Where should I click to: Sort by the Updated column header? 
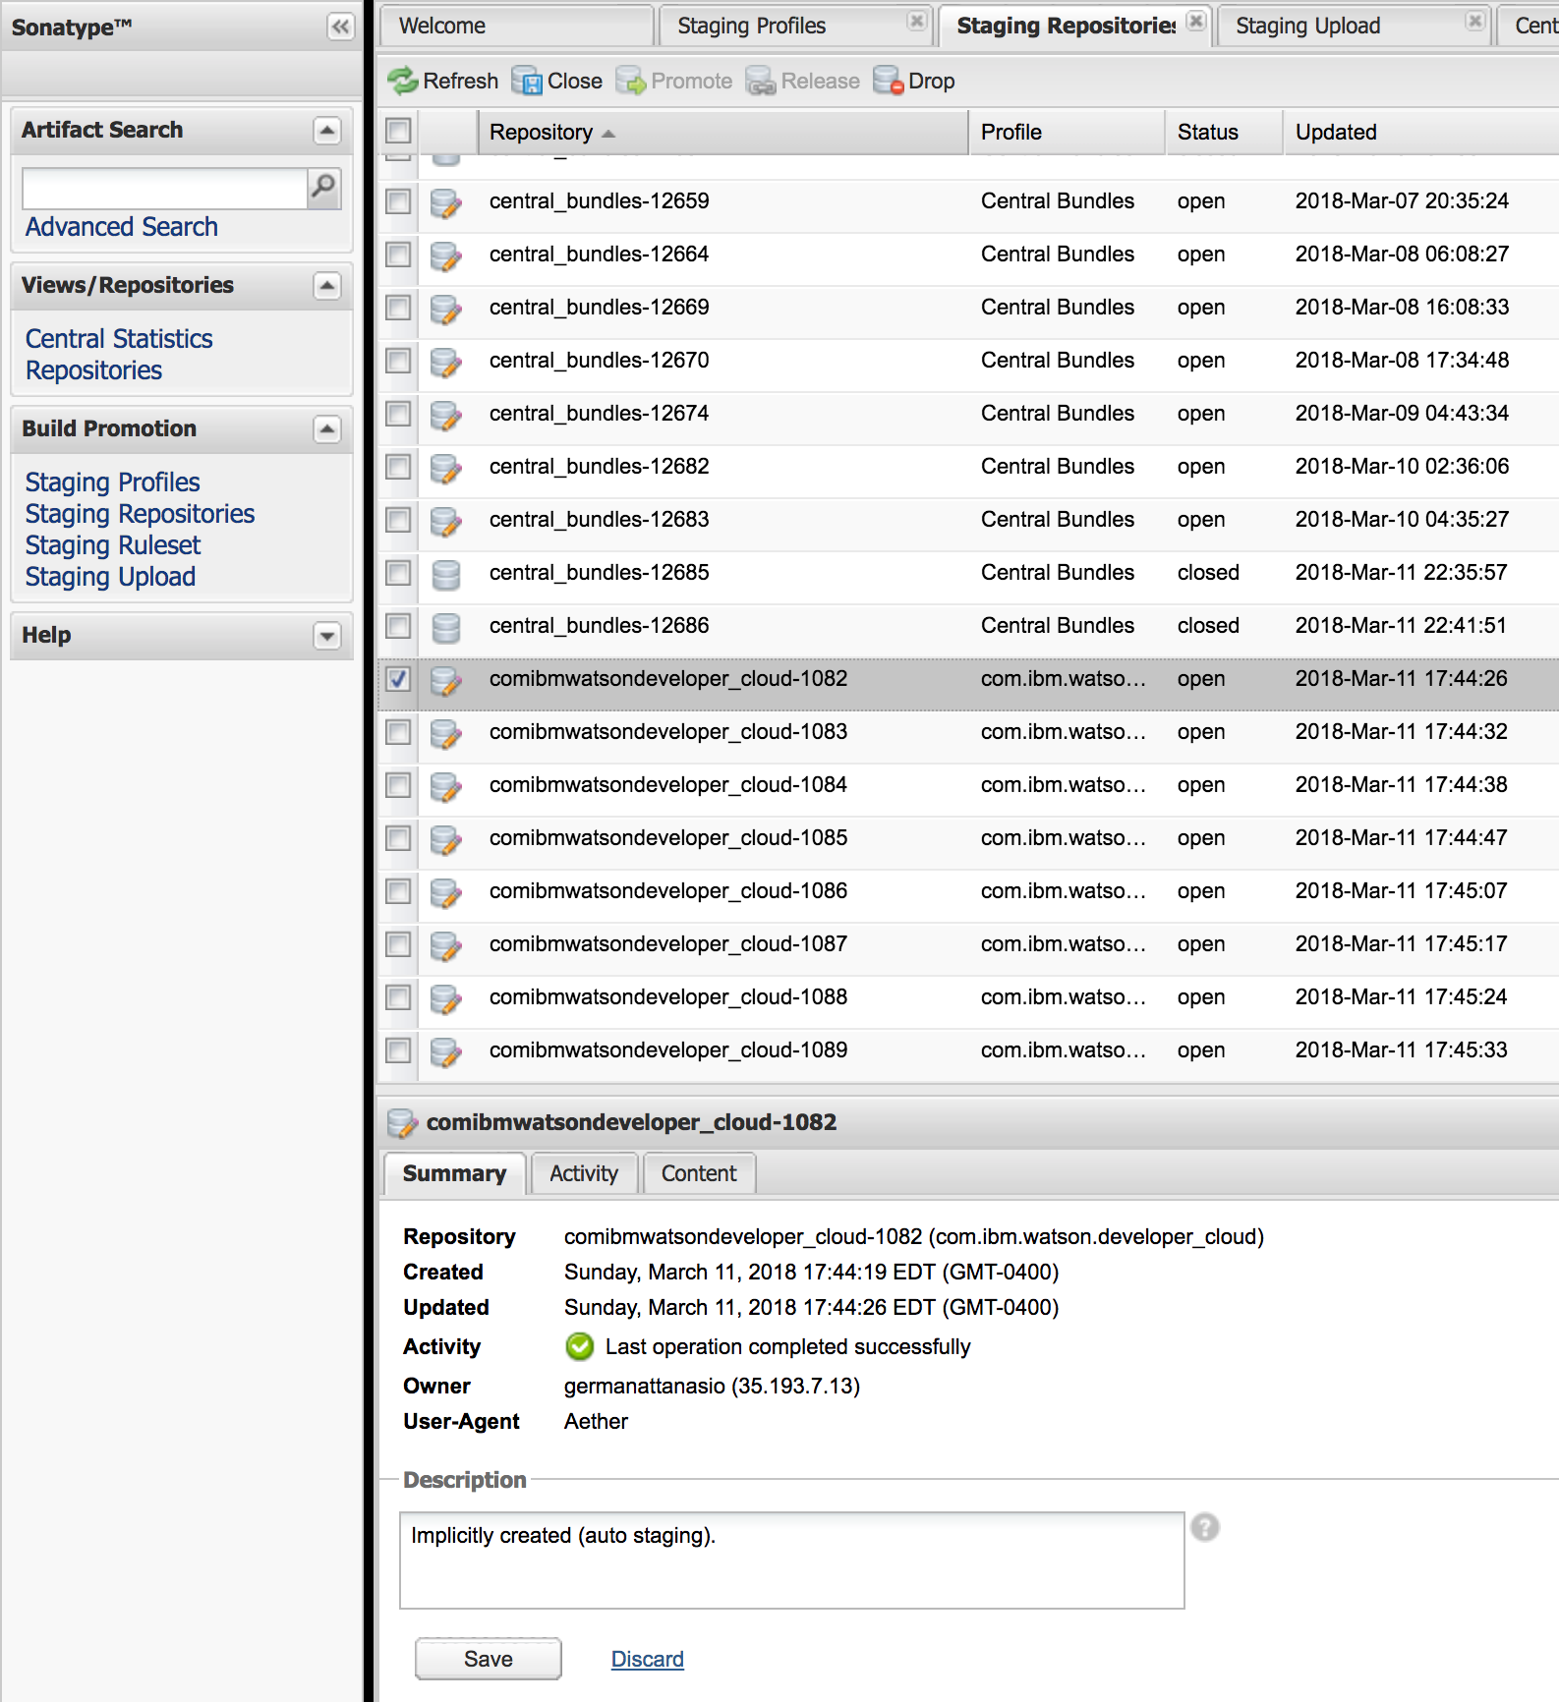[1421, 132]
